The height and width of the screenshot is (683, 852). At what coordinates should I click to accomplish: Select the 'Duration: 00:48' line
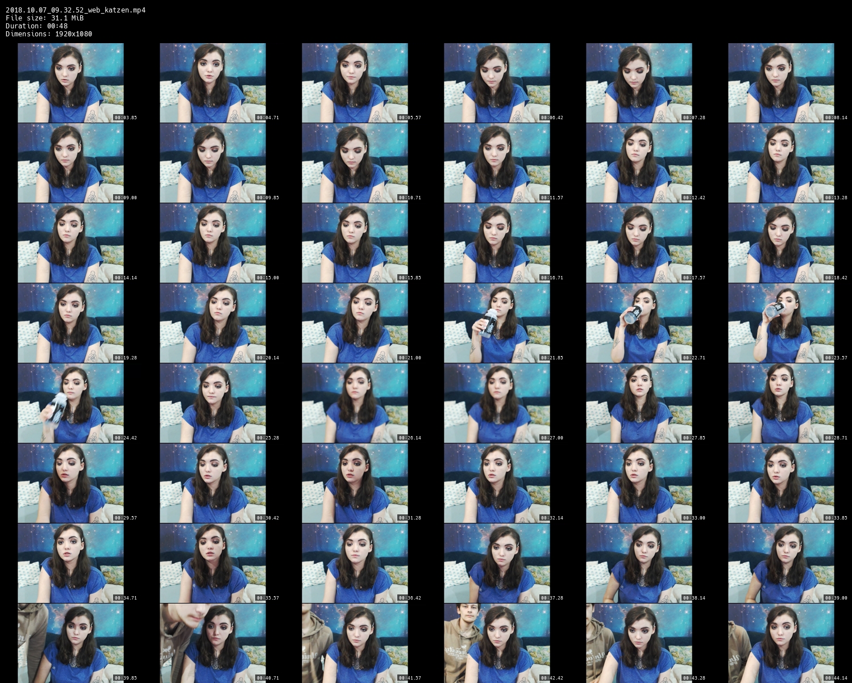37,26
